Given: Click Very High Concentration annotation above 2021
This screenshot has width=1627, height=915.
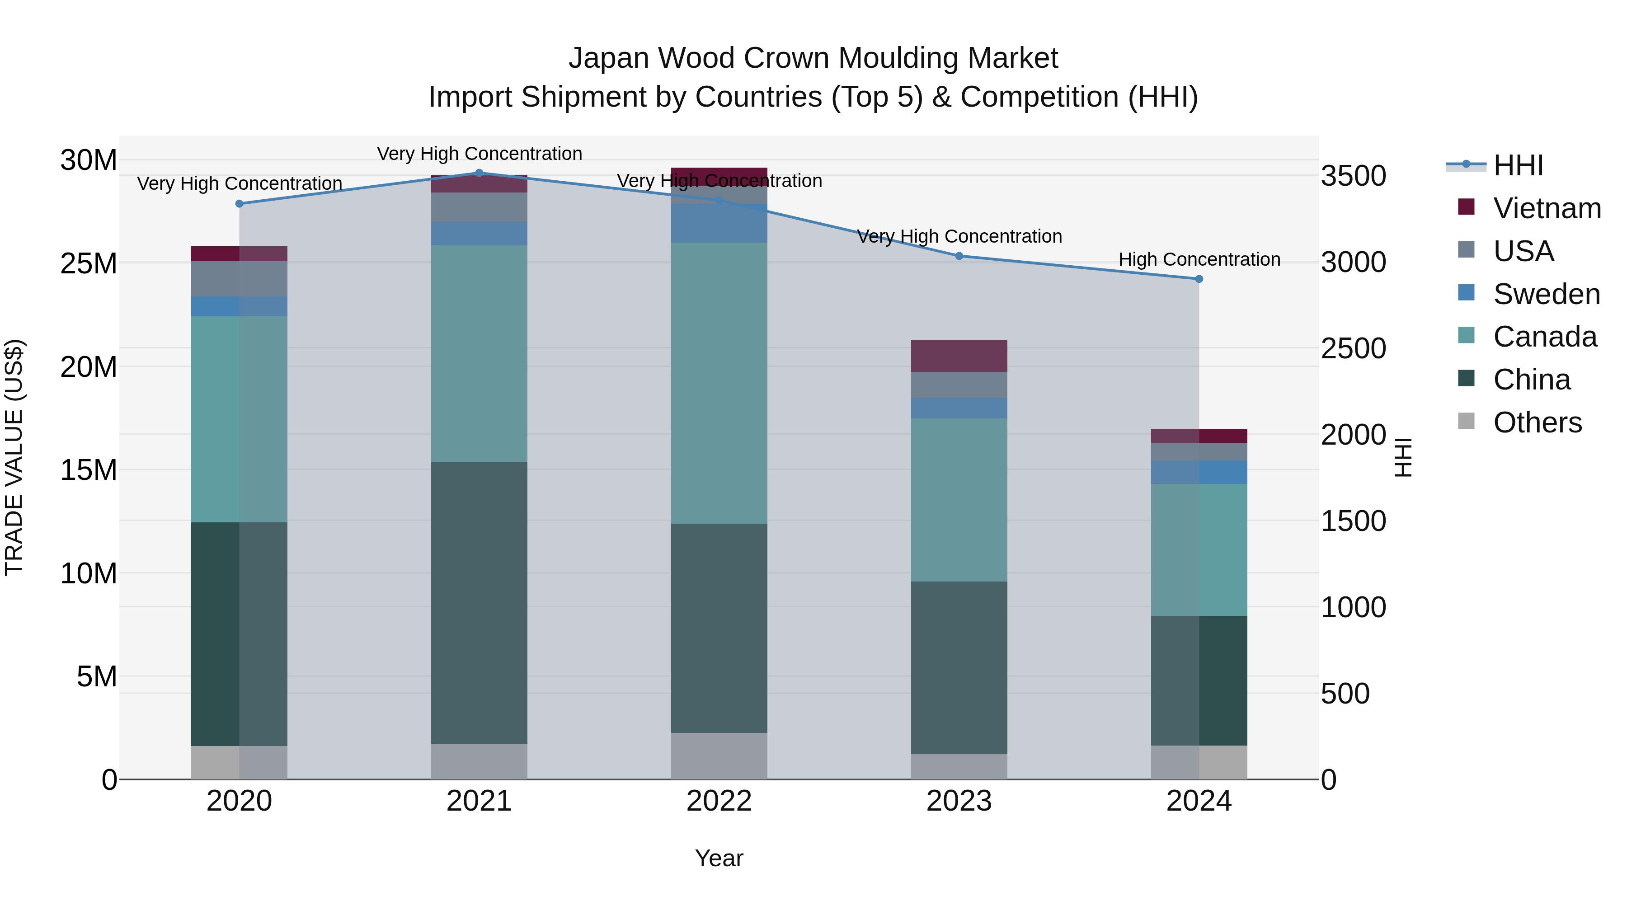Looking at the screenshot, I should (x=480, y=154).
